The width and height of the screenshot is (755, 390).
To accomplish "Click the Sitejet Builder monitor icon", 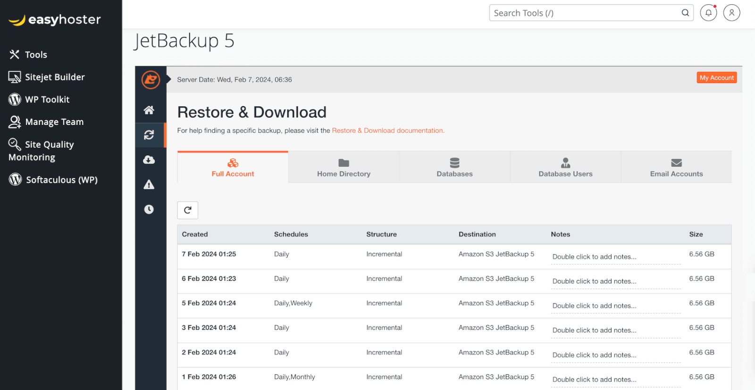I will [15, 77].
